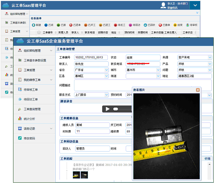The height and width of the screenshot is (184, 215).
Task: Select 工单基本参数设置 in the sidebar
Action: point(35,60)
